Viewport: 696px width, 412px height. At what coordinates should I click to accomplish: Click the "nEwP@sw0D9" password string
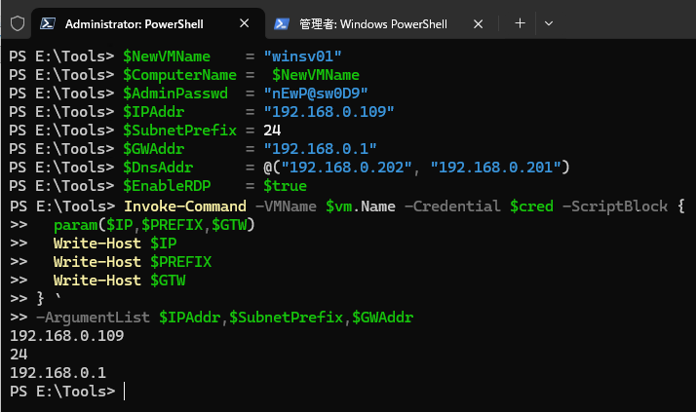316,94
